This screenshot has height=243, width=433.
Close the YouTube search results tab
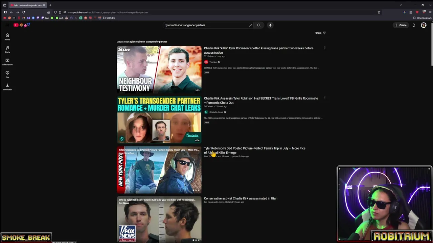(44, 5)
